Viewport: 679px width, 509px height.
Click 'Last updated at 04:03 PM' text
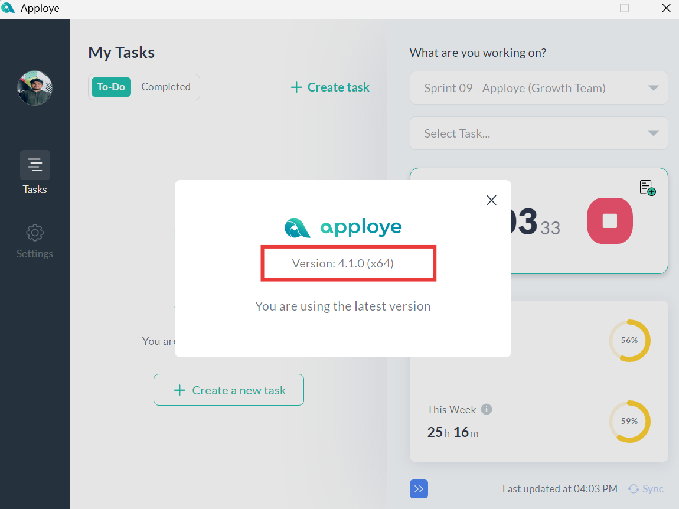(x=560, y=489)
